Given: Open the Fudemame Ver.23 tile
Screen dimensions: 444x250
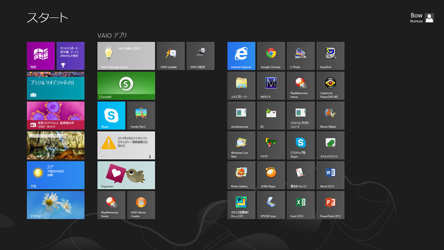Looking at the screenshot, I should pos(301,175).
